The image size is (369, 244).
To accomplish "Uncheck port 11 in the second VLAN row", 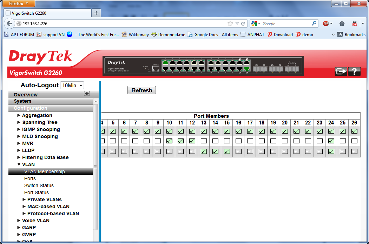I will point(180,141).
